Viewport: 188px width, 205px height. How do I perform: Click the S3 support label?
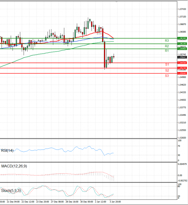(x=167, y=76)
